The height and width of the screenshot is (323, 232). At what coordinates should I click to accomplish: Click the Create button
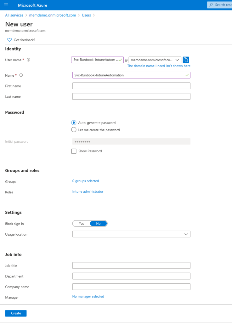point(16,313)
